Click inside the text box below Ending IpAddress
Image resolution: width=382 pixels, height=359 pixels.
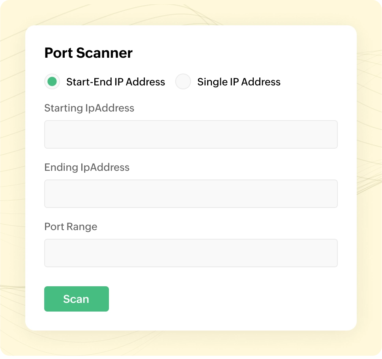pyautogui.click(x=191, y=194)
